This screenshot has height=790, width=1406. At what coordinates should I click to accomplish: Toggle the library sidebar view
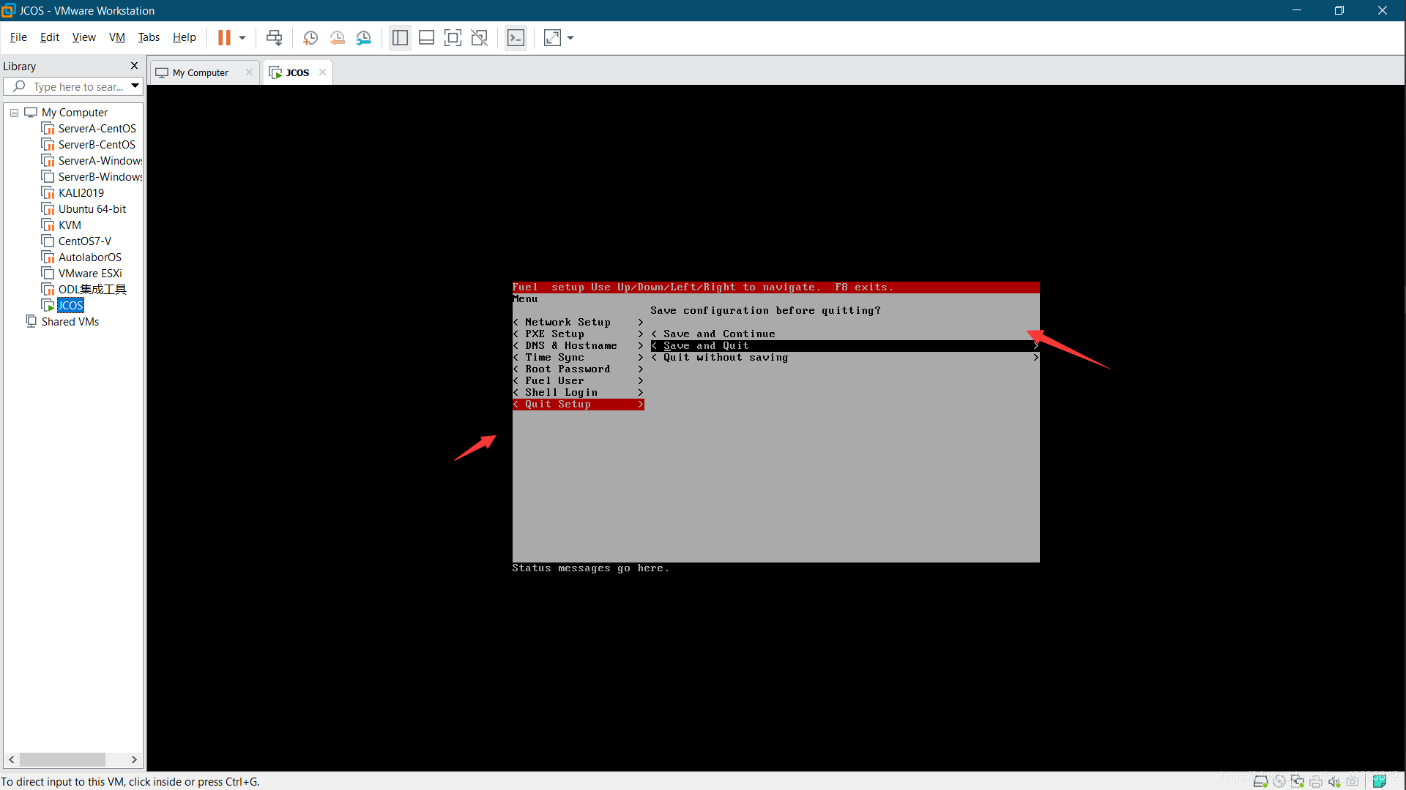(x=400, y=37)
